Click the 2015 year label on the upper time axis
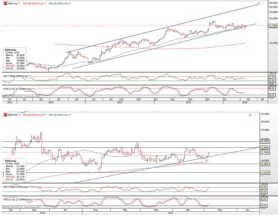 [188, 102]
